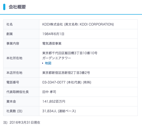Click the arrow icon beside 地図
Viewport: 142px width, 129px height.
coord(43,63)
